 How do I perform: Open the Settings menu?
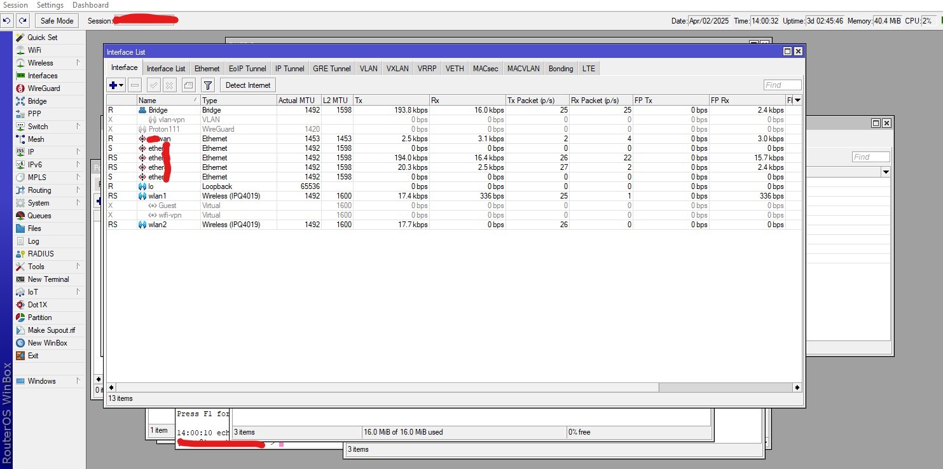tap(50, 5)
